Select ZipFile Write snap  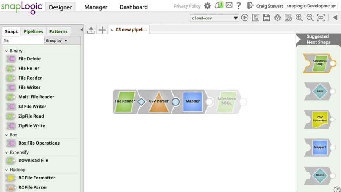(31, 126)
